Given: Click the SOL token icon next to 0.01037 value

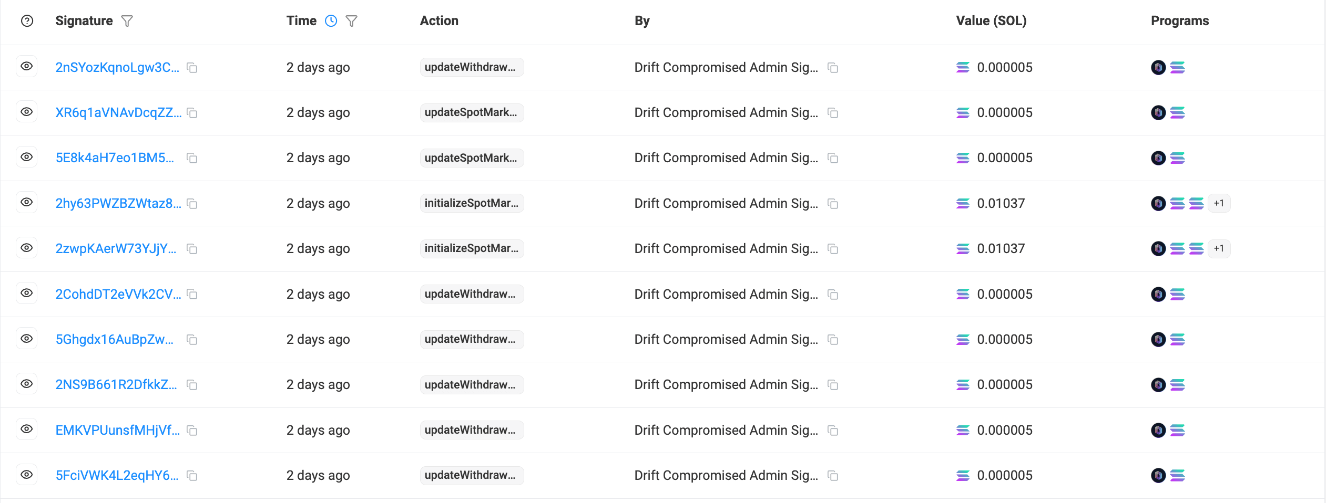Looking at the screenshot, I should pyautogui.click(x=963, y=203).
